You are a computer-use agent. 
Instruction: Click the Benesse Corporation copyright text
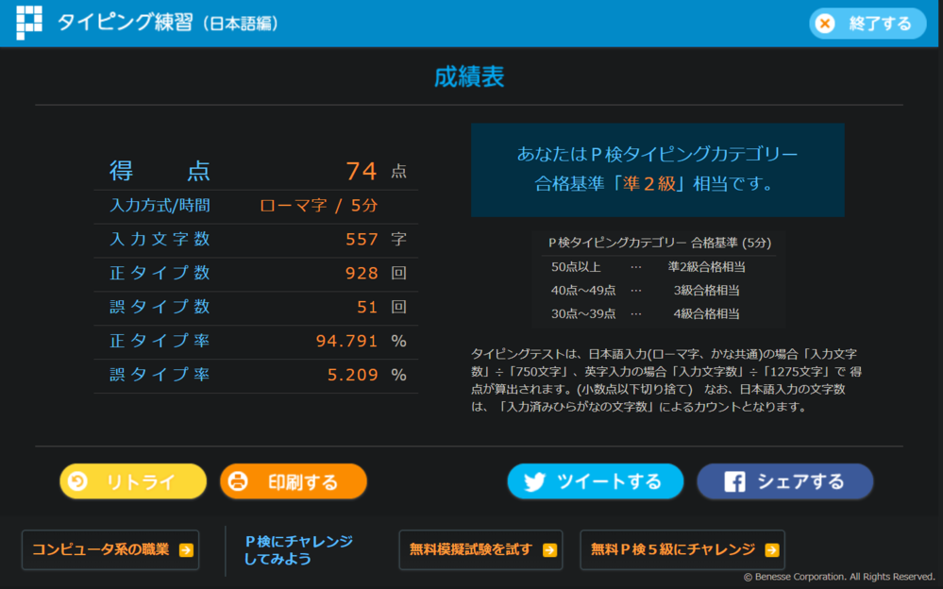coord(839,577)
